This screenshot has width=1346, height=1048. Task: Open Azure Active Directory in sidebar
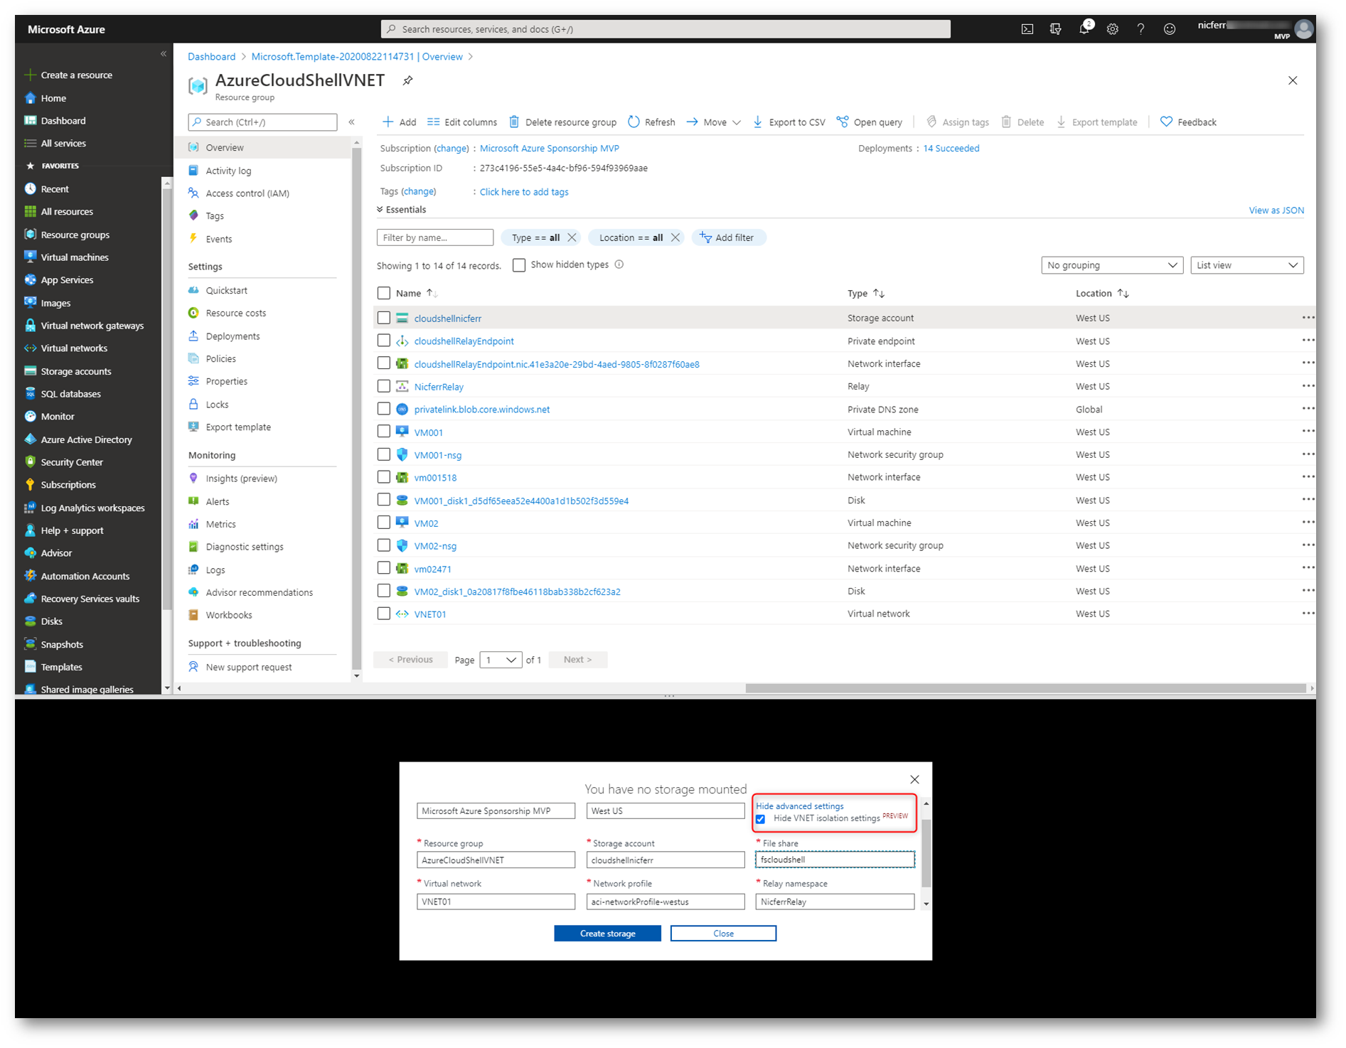(x=86, y=439)
